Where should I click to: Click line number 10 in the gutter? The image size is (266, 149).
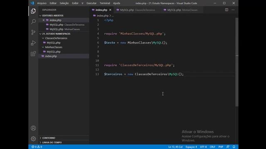pos(97,61)
